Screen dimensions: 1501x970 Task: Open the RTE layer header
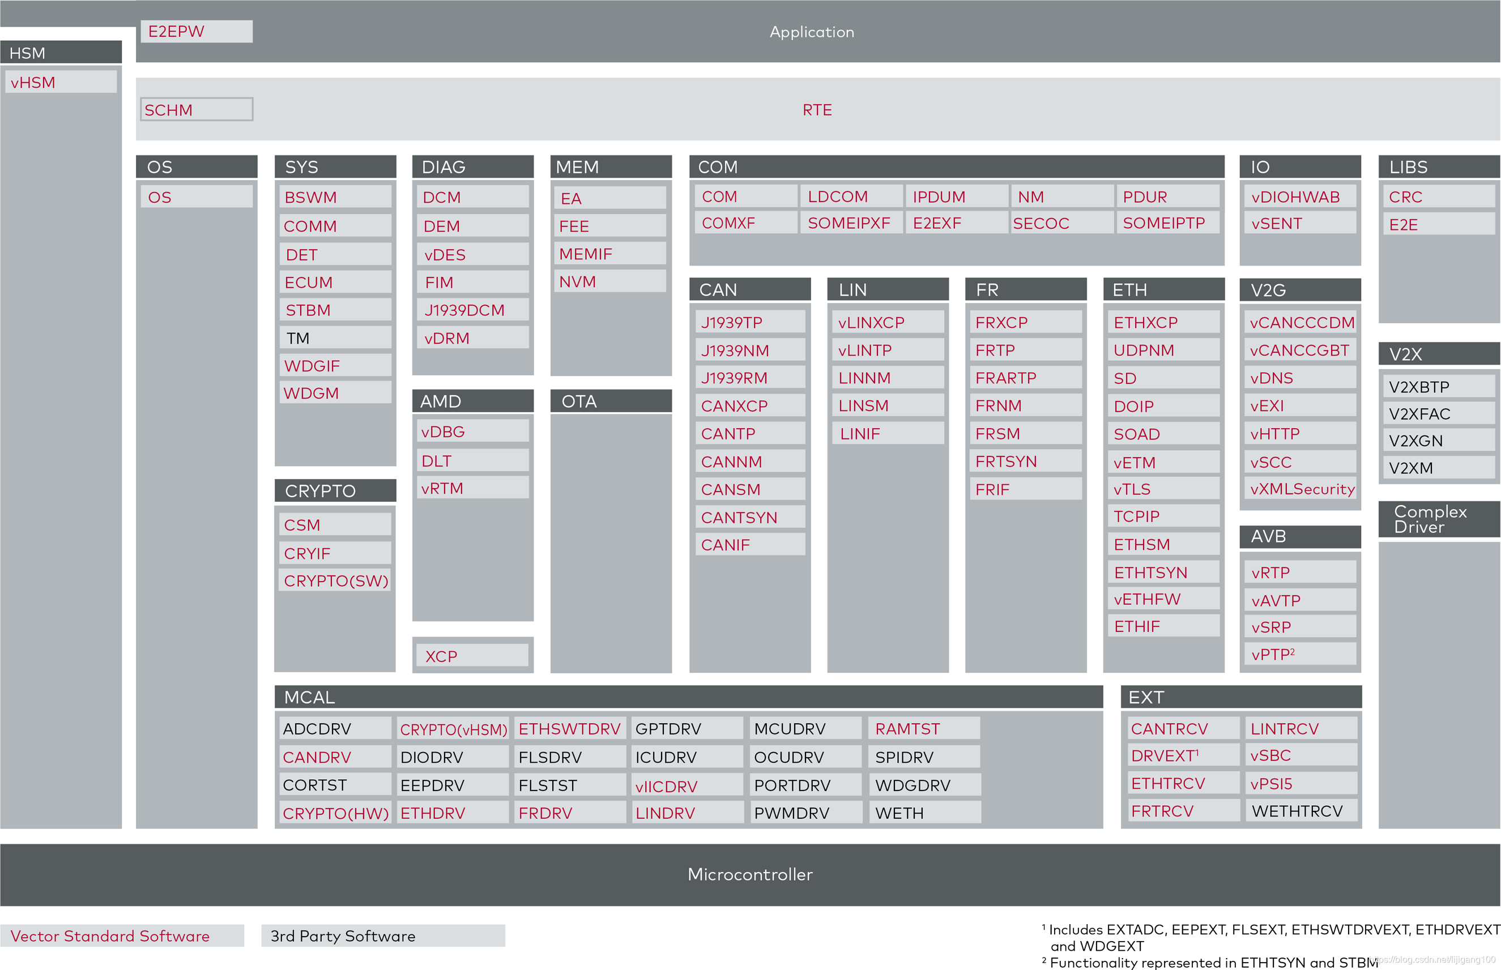pyautogui.click(x=817, y=110)
